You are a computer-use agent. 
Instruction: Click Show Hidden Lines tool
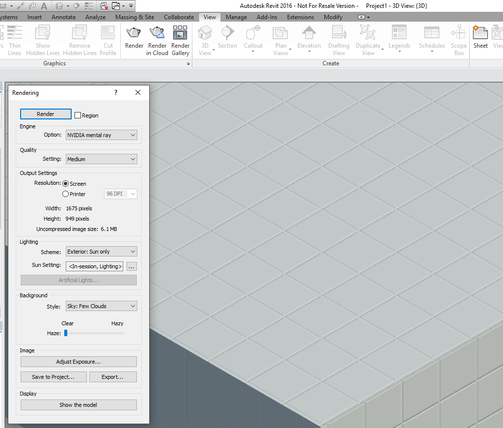[43, 40]
